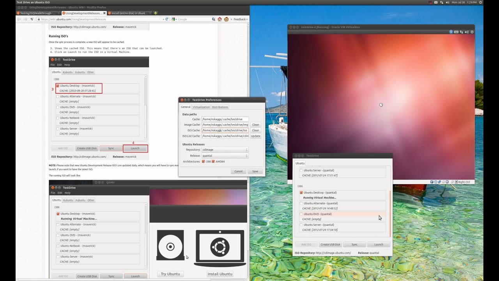Toggle the AMD64 architecture checkbox
Image resolution: width=499 pixels, height=281 pixels.
(x=213, y=162)
